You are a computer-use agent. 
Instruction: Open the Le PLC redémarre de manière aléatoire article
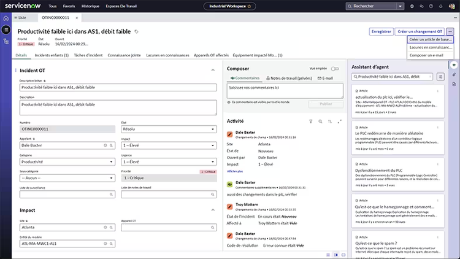tap(389, 133)
